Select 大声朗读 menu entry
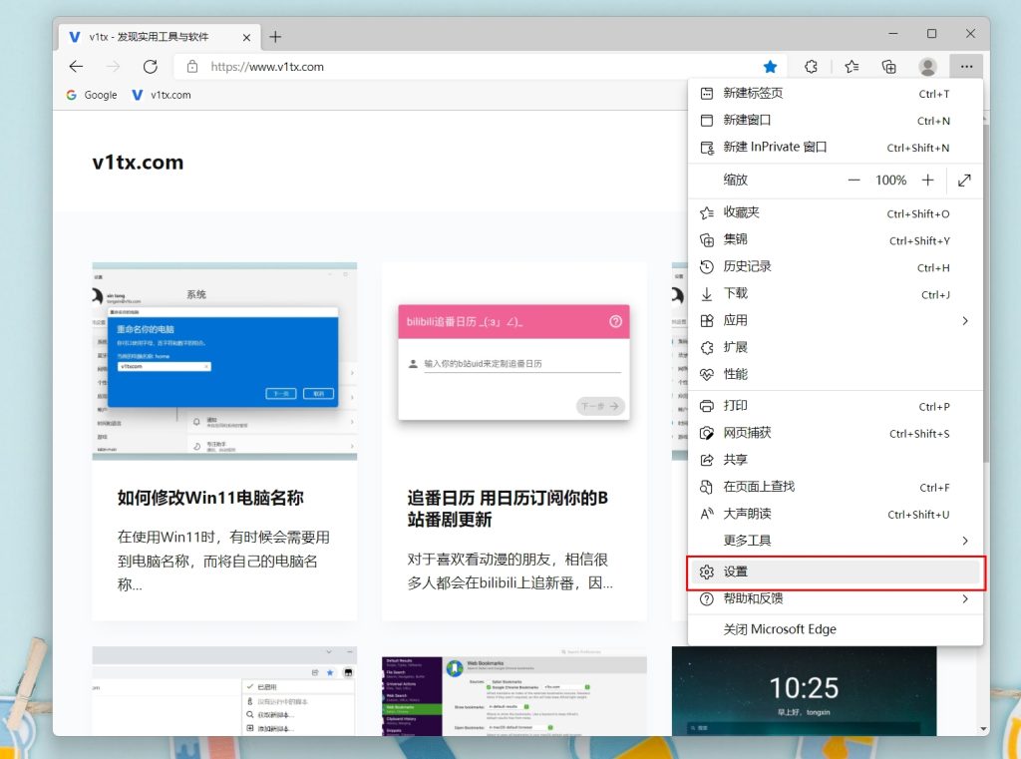The height and width of the screenshot is (759, 1021). [x=836, y=514]
